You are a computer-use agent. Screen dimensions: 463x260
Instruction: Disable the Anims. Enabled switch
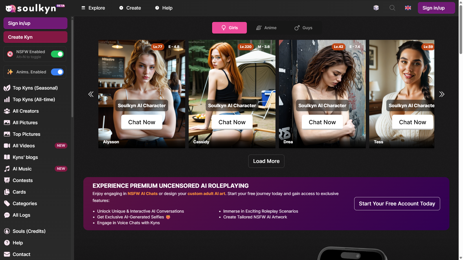coord(58,72)
